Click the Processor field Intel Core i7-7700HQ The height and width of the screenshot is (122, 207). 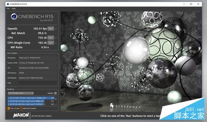point(38,58)
